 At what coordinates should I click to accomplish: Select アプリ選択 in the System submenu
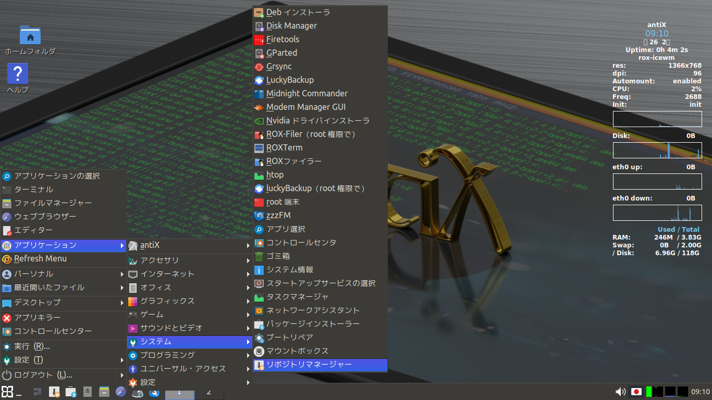tap(320, 229)
